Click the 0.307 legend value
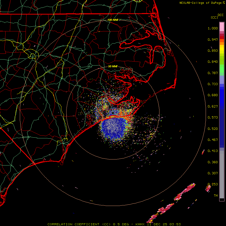The width and height of the screenshot is (226, 226). click(x=213, y=173)
